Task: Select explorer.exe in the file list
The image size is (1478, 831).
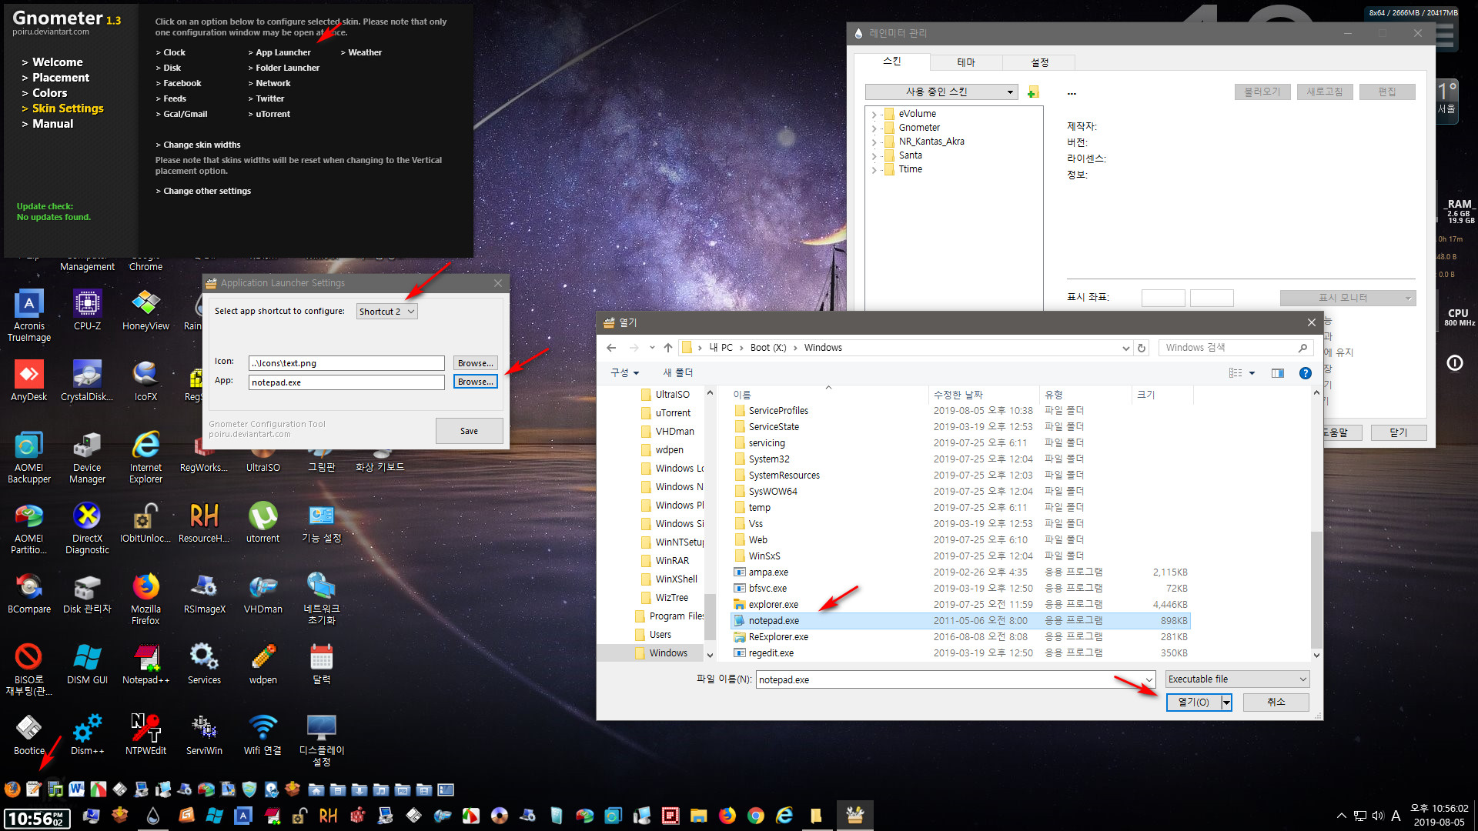Action: click(x=960, y=605)
